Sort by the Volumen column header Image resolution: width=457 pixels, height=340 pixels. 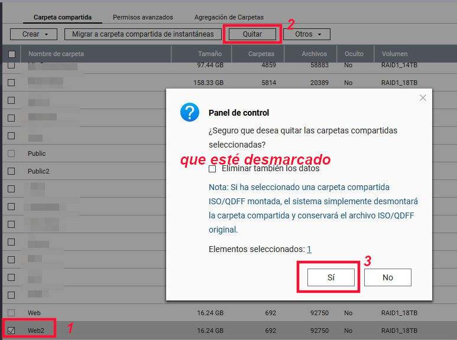pyautogui.click(x=394, y=54)
